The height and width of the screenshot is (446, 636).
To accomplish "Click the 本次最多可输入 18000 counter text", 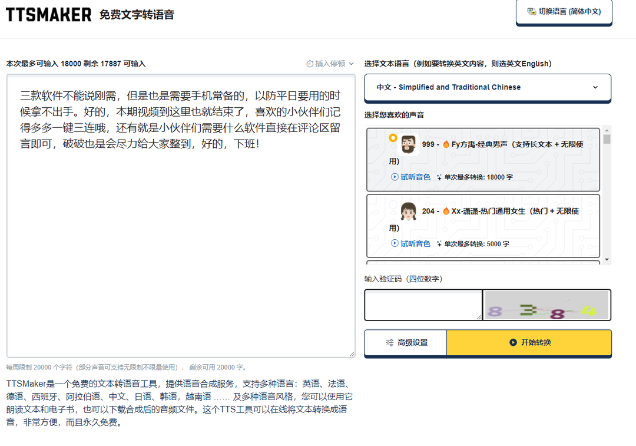I will [76, 64].
